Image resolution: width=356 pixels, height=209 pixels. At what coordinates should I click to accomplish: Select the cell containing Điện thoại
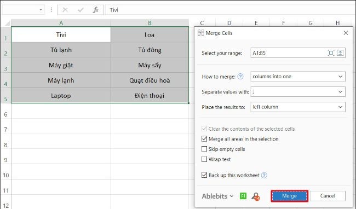click(150, 95)
